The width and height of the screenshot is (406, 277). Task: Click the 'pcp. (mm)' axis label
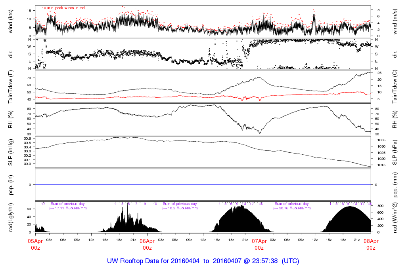tap(395, 185)
